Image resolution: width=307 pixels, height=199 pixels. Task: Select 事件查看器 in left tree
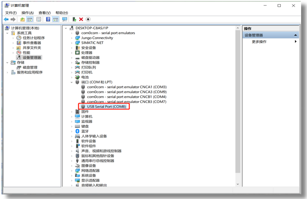(x=32, y=43)
